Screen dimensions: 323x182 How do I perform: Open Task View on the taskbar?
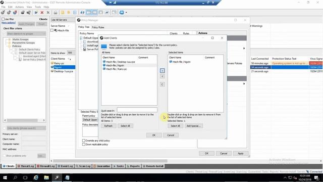click(25, 177)
